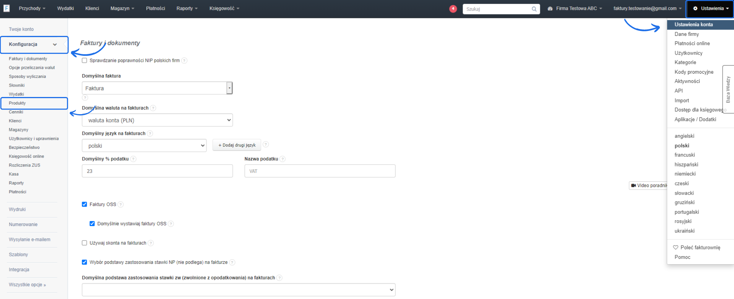The height and width of the screenshot is (299, 734).
Task: Open Poleć fakturownię link
Action: tap(700, 247)
